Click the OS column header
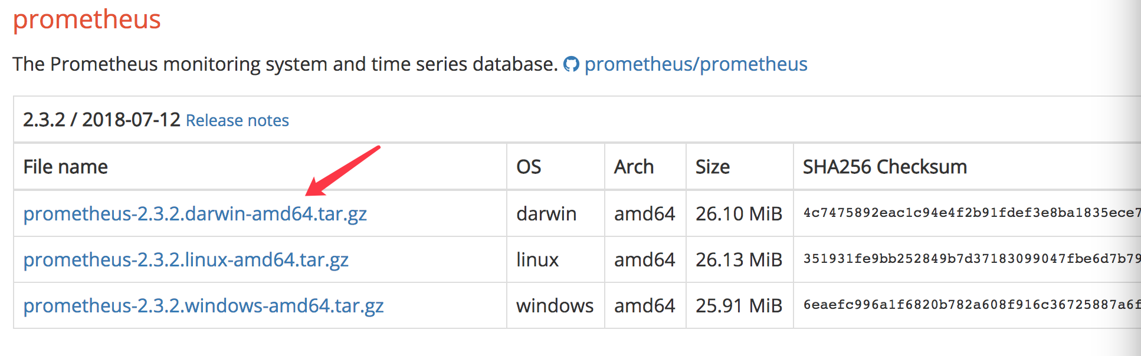This screenshot has width=1141, height=356. [x=529, y=167]
